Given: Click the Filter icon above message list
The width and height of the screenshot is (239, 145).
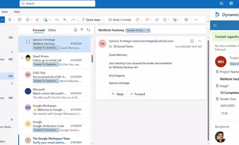Looking at the screenshot, I should pyautogui.click(x=82, y=30).
